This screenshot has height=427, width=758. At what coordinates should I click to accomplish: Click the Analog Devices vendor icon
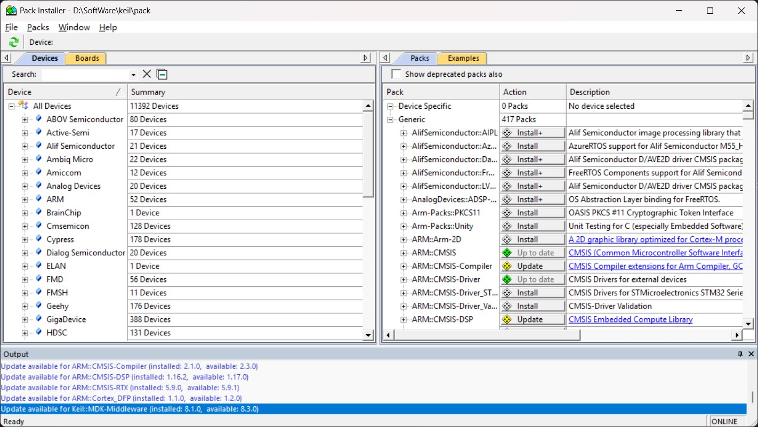point(38,186)
